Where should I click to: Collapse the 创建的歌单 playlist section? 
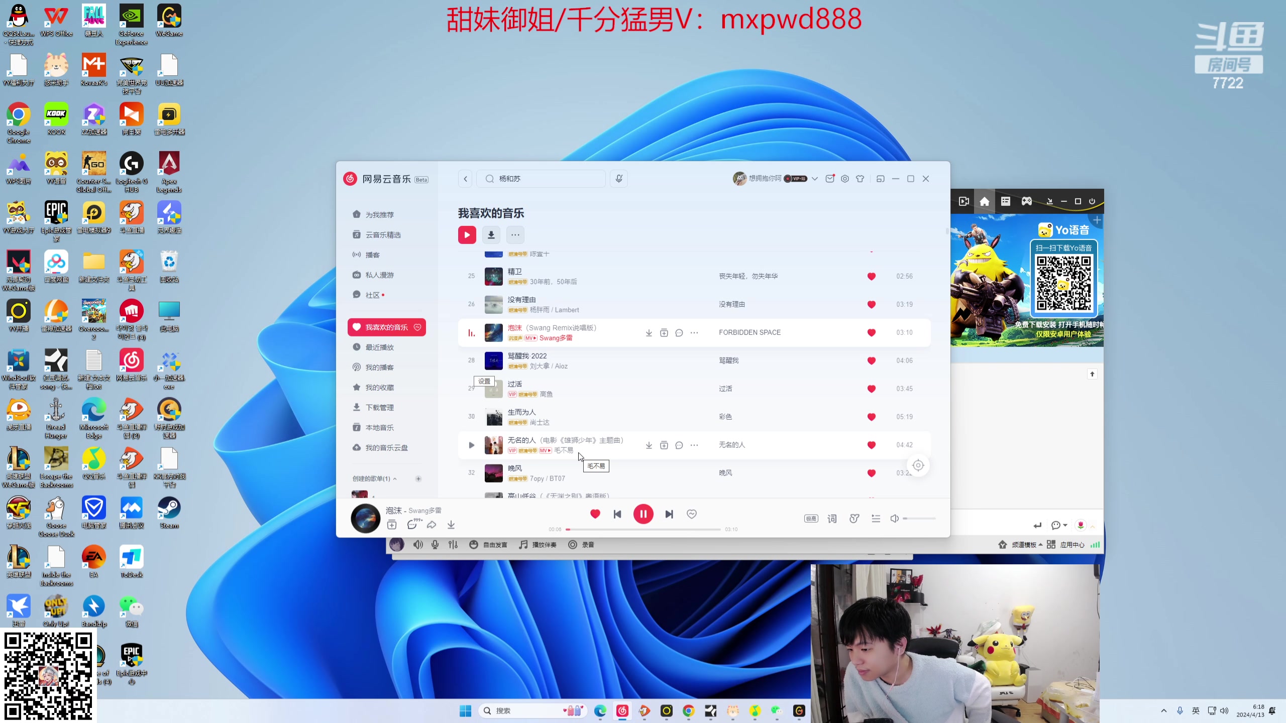(395, 478)
